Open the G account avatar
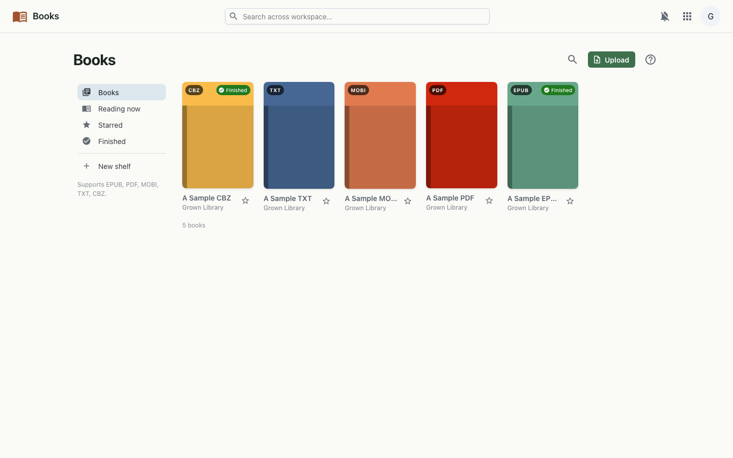 (x=711, y=16)
